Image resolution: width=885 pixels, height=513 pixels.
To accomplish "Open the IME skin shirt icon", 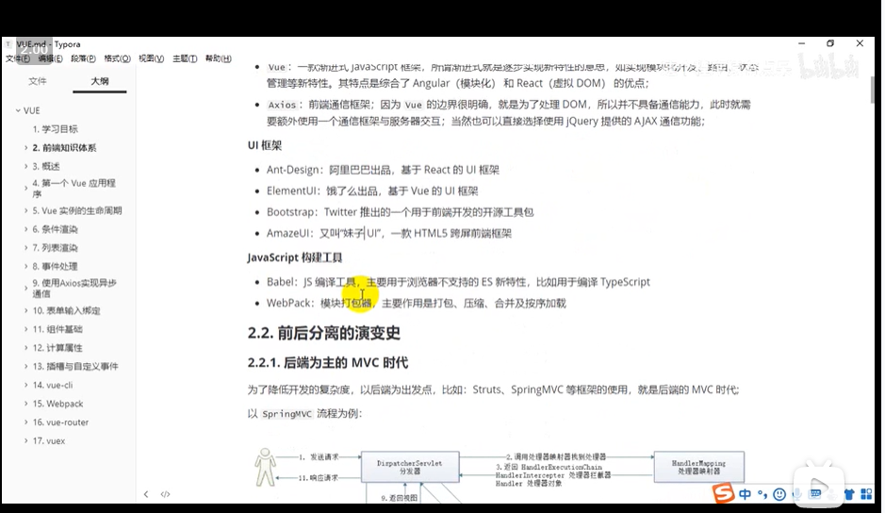I will coord(849,495).
